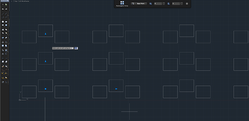Select the Array tool in left toolbar
The height and width of the screenshot is (121, 249).
click(6, 50)
